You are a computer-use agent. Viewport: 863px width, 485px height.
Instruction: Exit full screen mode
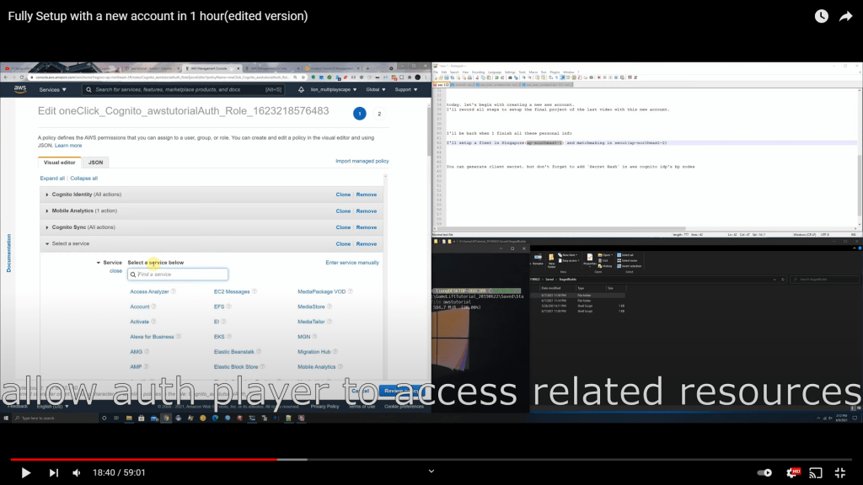click(x=839, y=472)
